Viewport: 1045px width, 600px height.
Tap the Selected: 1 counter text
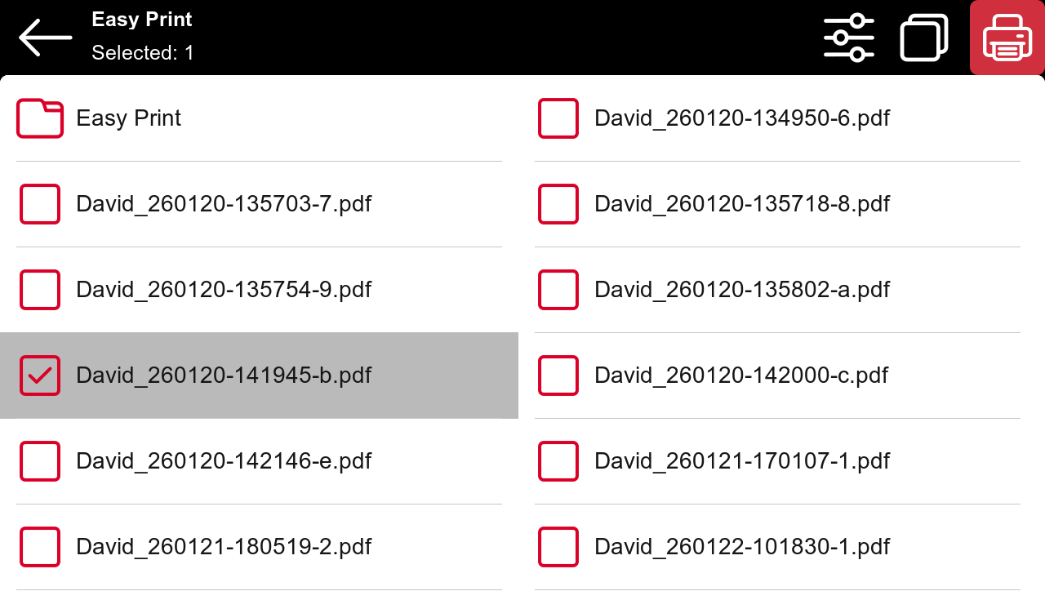coord(143,53)
